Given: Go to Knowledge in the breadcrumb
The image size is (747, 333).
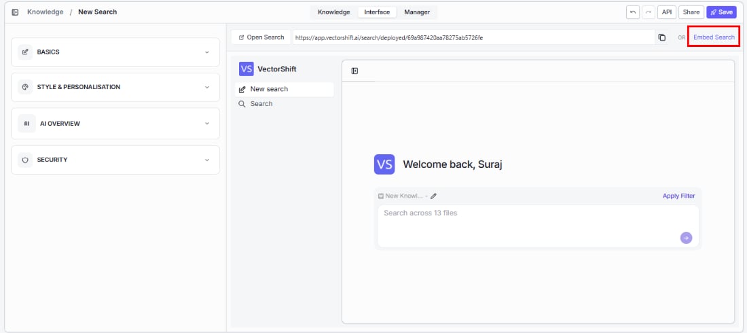Looking at the screenshot, I should [45, 12].
